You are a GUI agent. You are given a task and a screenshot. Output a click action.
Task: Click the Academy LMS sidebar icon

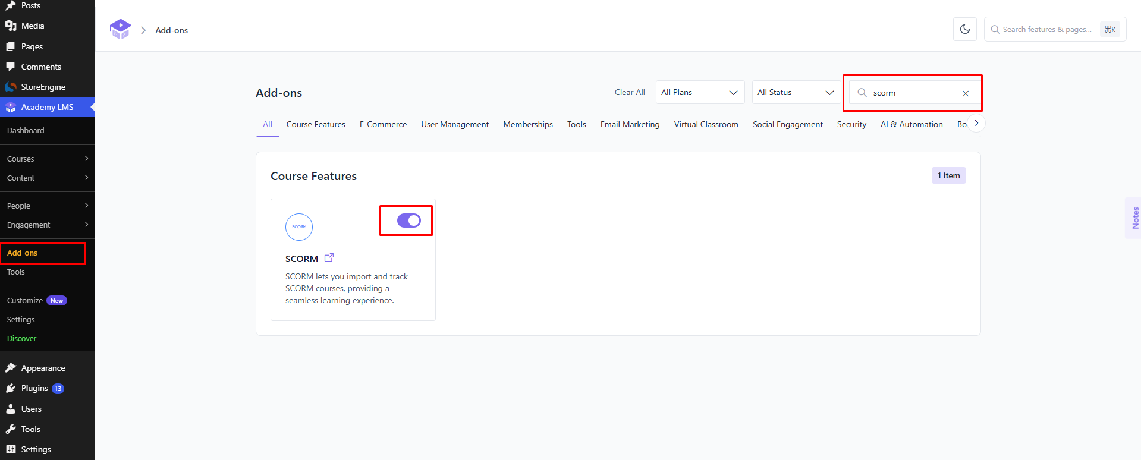click(x=11, y=107)
